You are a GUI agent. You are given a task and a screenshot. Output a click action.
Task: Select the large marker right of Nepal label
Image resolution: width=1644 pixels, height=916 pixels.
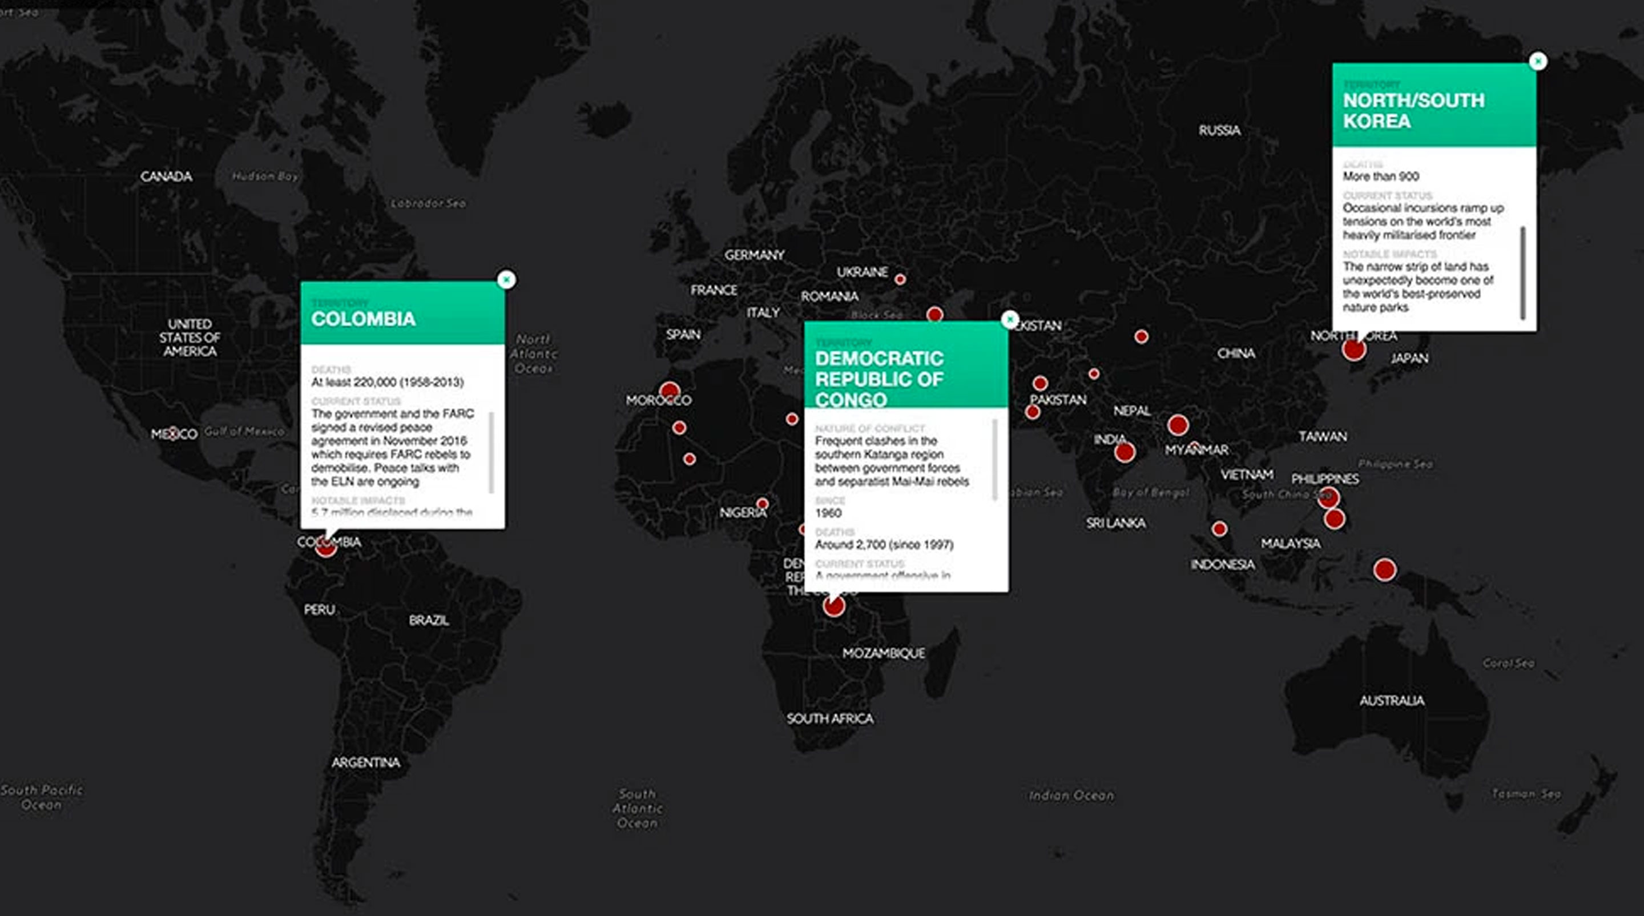(1178, 424)
